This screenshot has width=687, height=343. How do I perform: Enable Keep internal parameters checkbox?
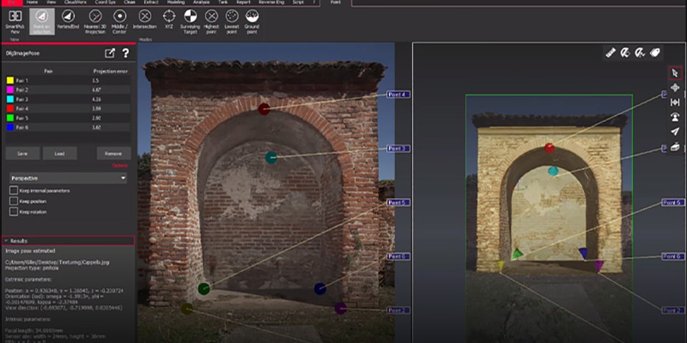point(14,191)
